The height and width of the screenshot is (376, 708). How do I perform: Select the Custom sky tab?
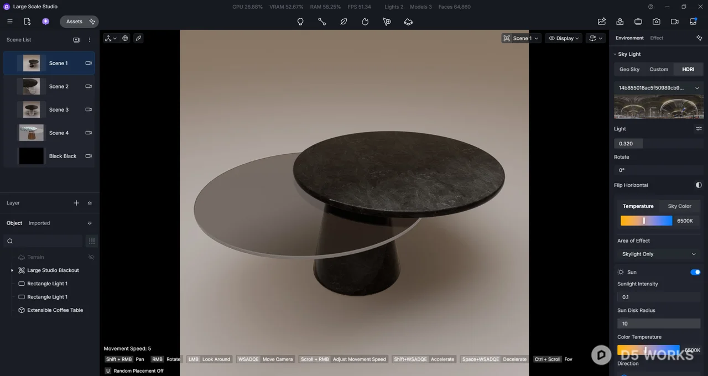(x=659, y=69)
